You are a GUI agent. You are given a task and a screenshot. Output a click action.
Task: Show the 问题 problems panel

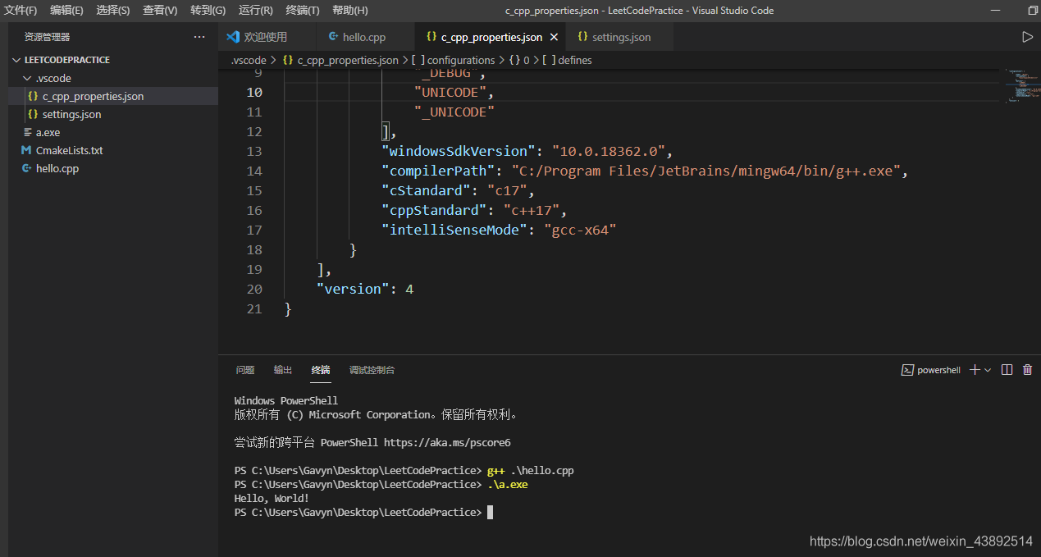[x=244, y=370]
